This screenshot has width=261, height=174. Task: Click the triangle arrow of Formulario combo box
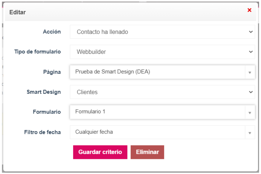click(250, 113)
